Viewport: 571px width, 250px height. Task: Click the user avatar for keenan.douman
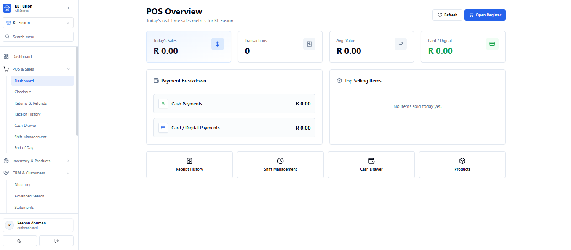(9, 225)
